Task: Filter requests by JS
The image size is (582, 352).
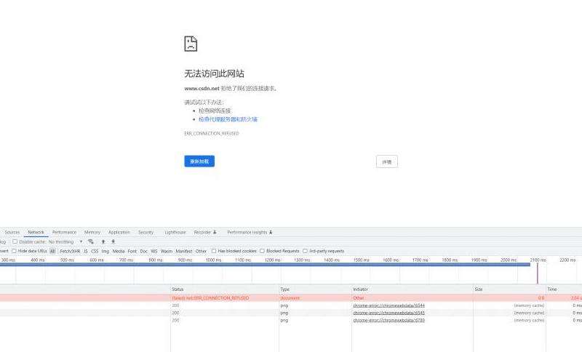Action: click(85, 251)
